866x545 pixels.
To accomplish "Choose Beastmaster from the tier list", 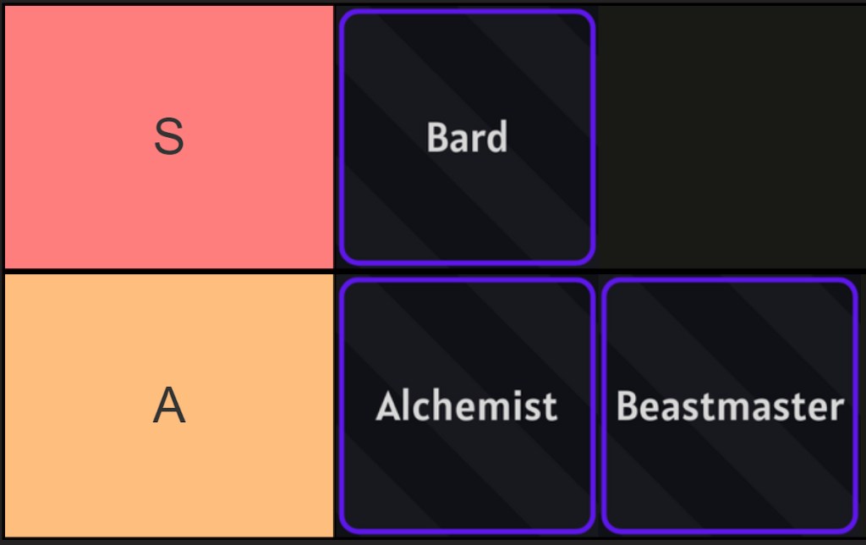I will 730,406.
